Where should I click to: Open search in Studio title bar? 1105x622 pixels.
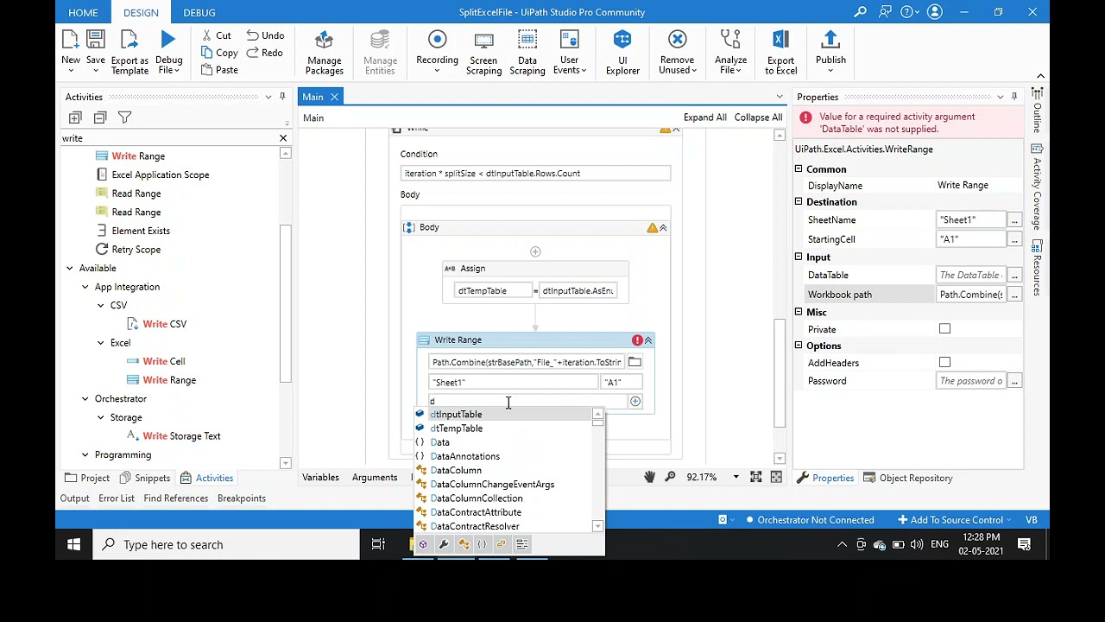point(860,12)
